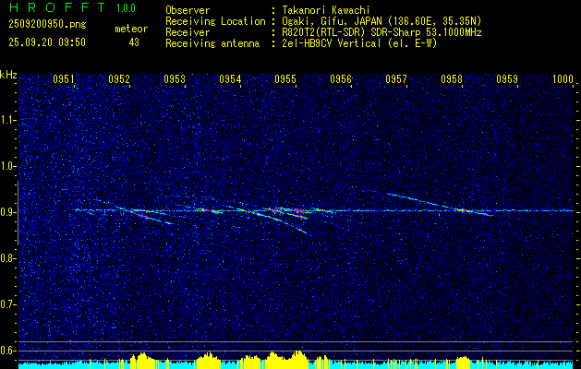Click the 0959 time axis label
Image resolution: width=581 pixels, height=369 pixels.
(x=507, y=78)
